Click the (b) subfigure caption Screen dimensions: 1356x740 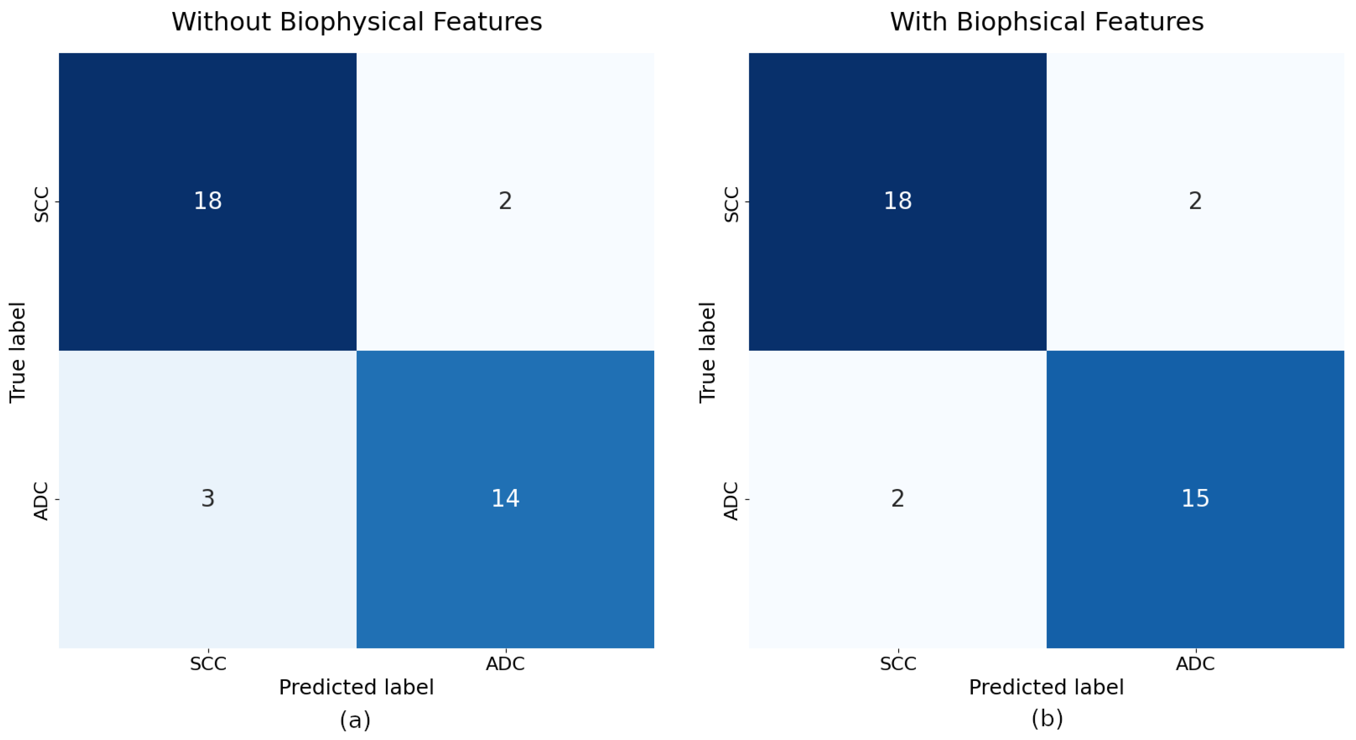(1046, 719)
